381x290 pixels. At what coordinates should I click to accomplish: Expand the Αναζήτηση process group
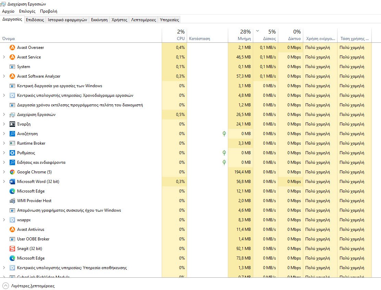point(4,134)
